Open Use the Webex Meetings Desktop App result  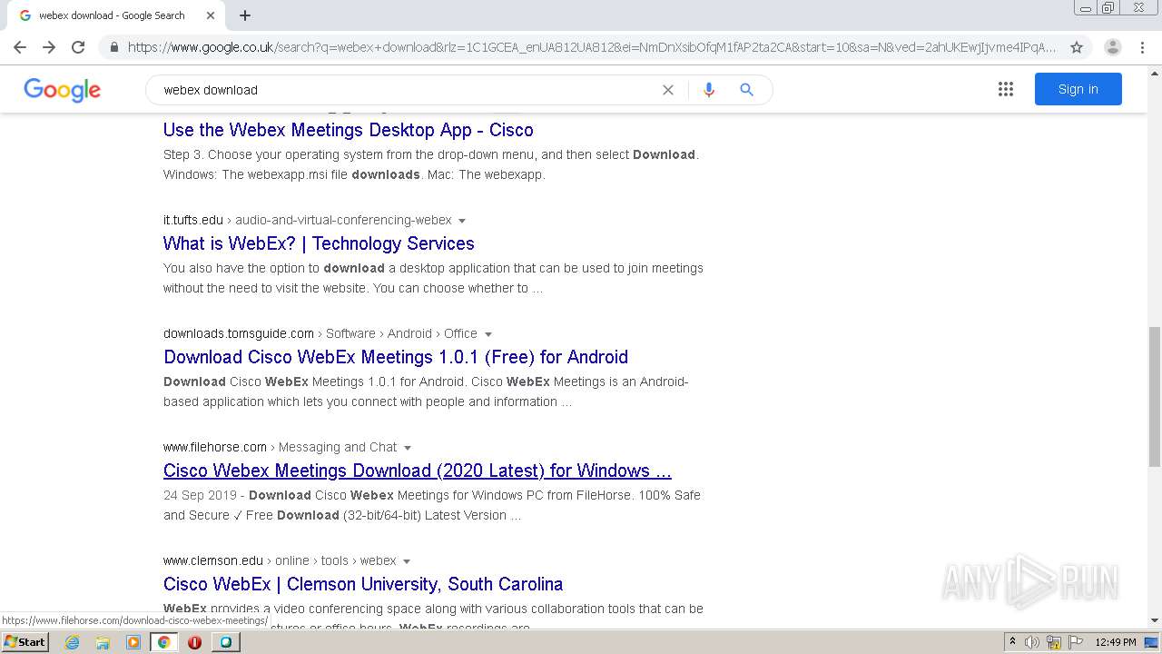pyautogui.click(x=348, y=130)
